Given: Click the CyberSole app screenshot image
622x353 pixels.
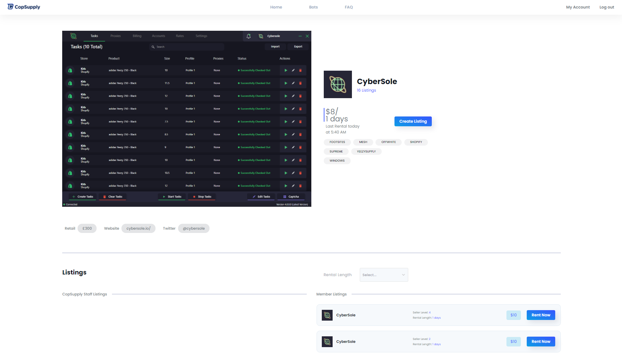Looking at the screenshot, I should click(187, 119).
